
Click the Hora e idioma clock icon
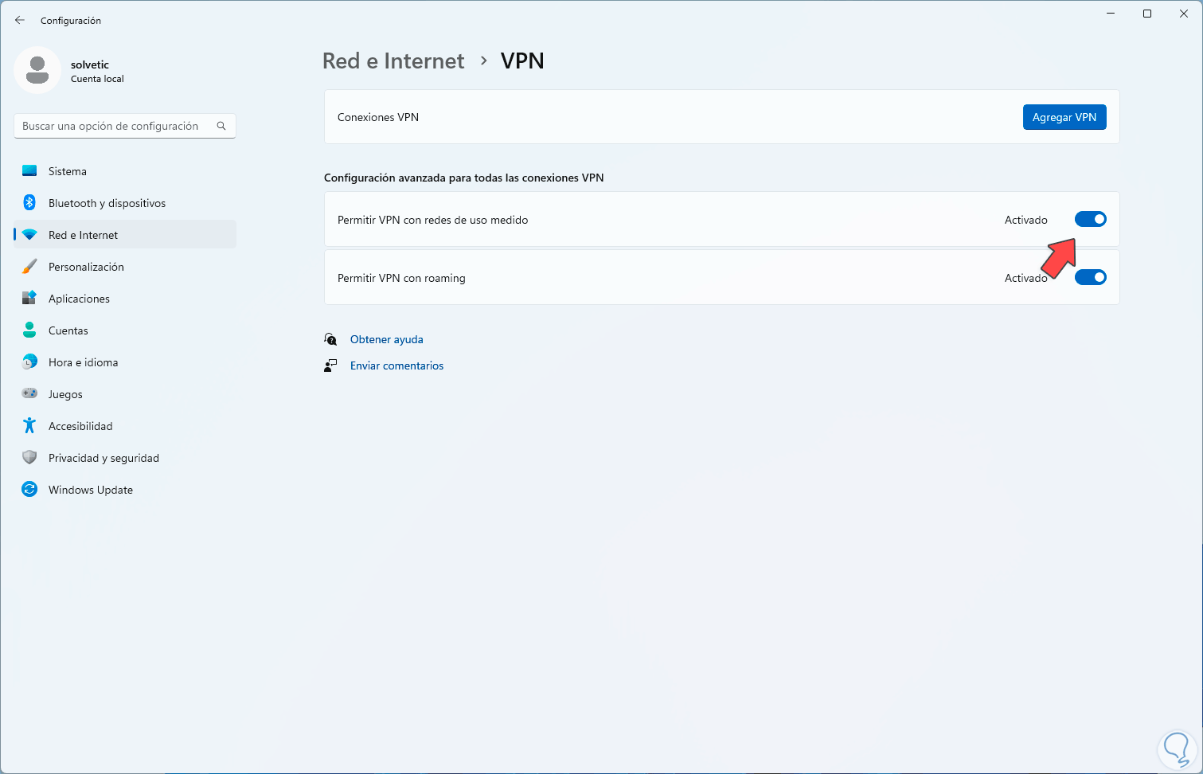coord(29,362)
